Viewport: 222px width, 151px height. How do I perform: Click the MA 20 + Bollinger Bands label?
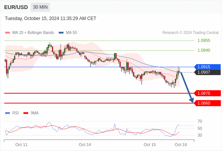(x=33, y=33)
